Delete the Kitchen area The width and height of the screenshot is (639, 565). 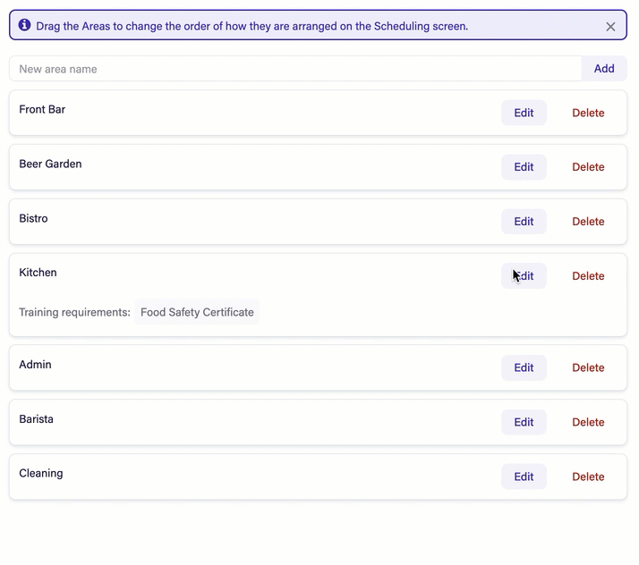click(588, 276)
